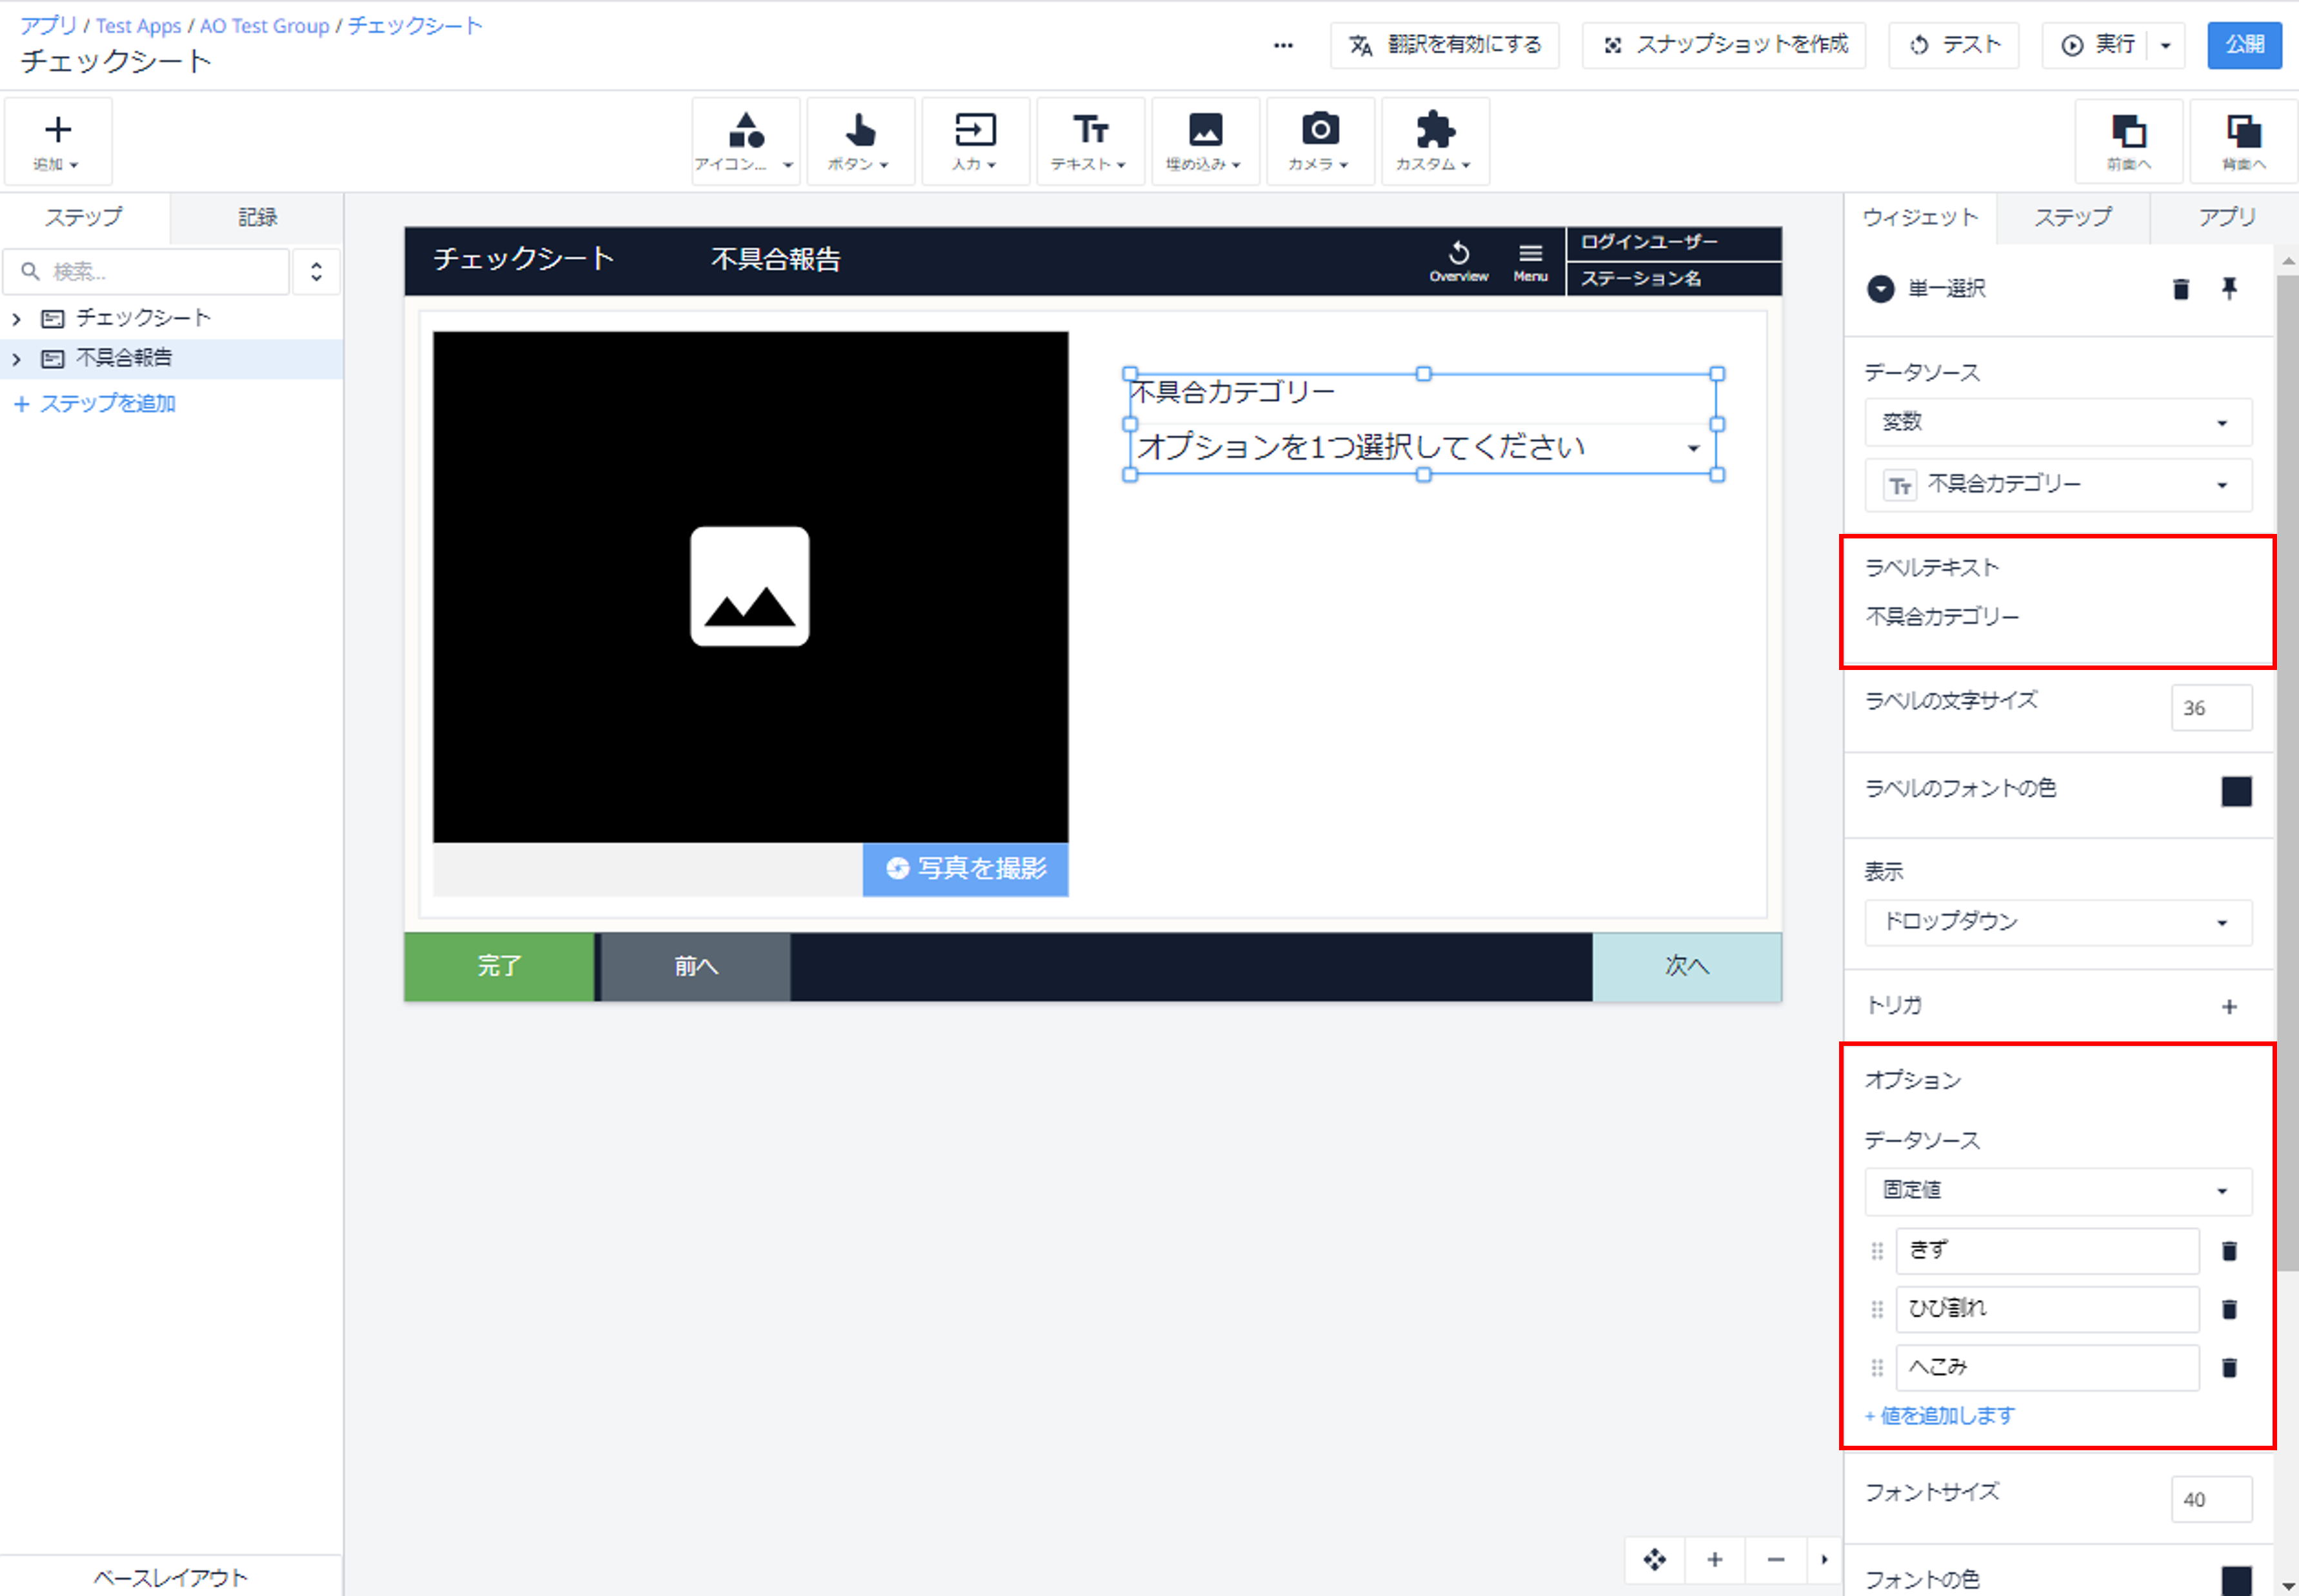Delete the ひび割れ option
The image size is (2299, 1596).
(x=2229, y=1309)
